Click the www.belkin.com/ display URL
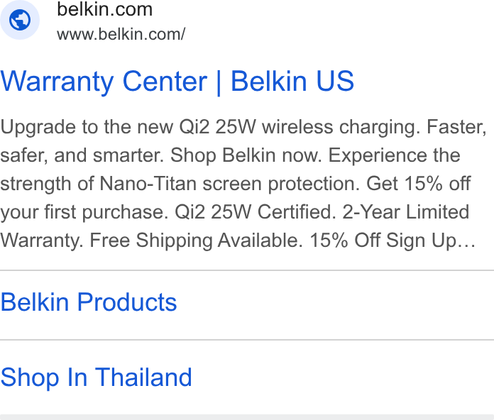This screenshot has height=420, width=494. [x=121, y=34]
